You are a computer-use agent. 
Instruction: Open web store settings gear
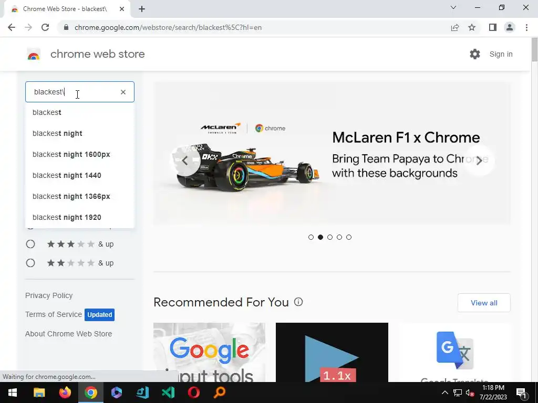coord(475,54)
